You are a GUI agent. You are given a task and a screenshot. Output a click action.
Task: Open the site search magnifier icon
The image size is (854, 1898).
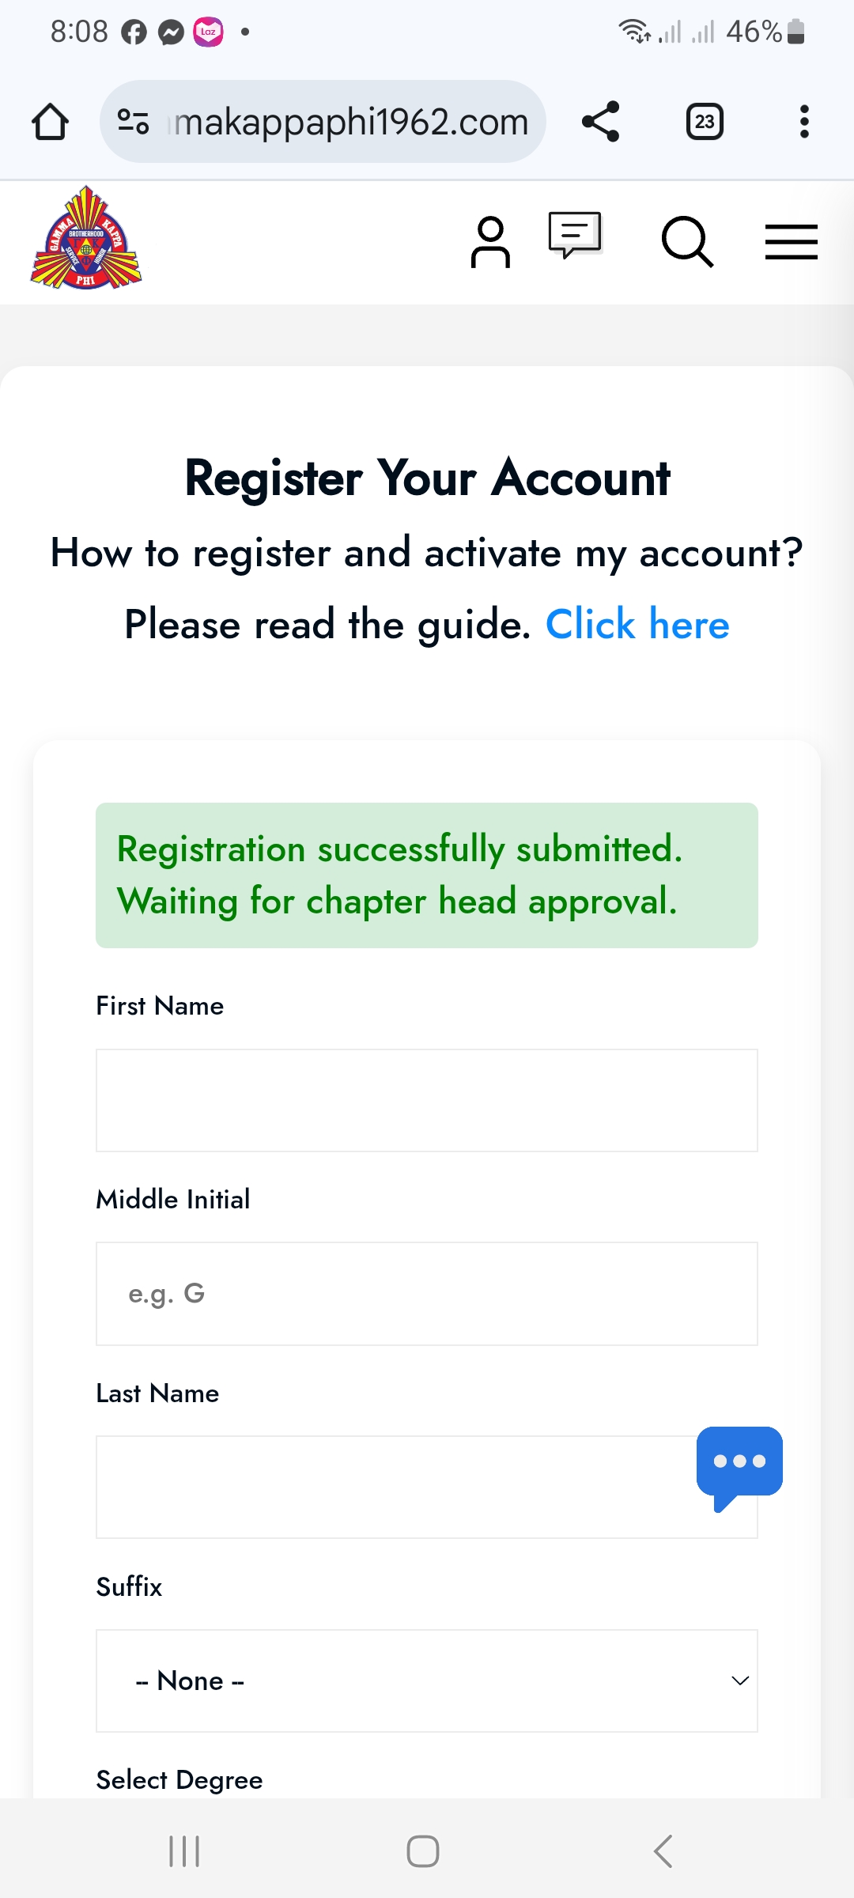pos(685,242)
